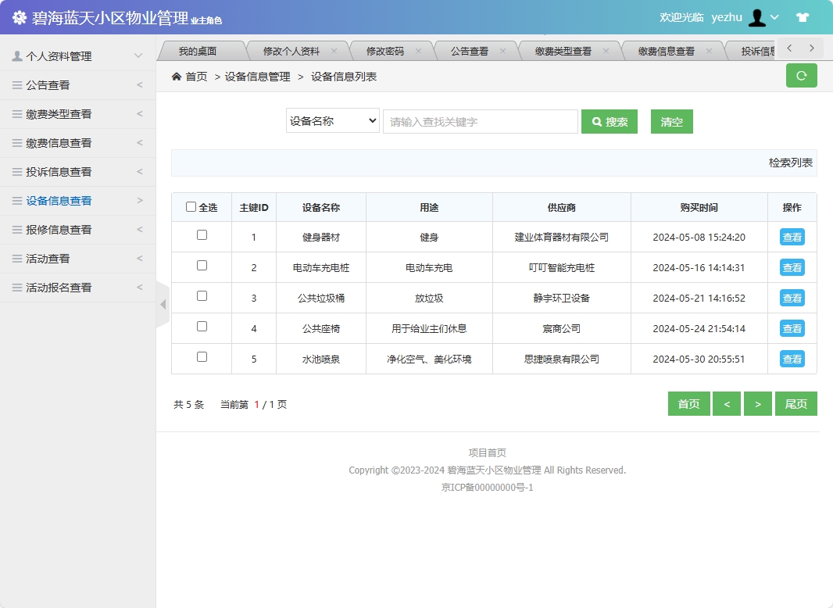This screenshot has width=833, height=608.
Task: Open the 设备名称 search field dropdown
Action: click(x=332, y=120)
